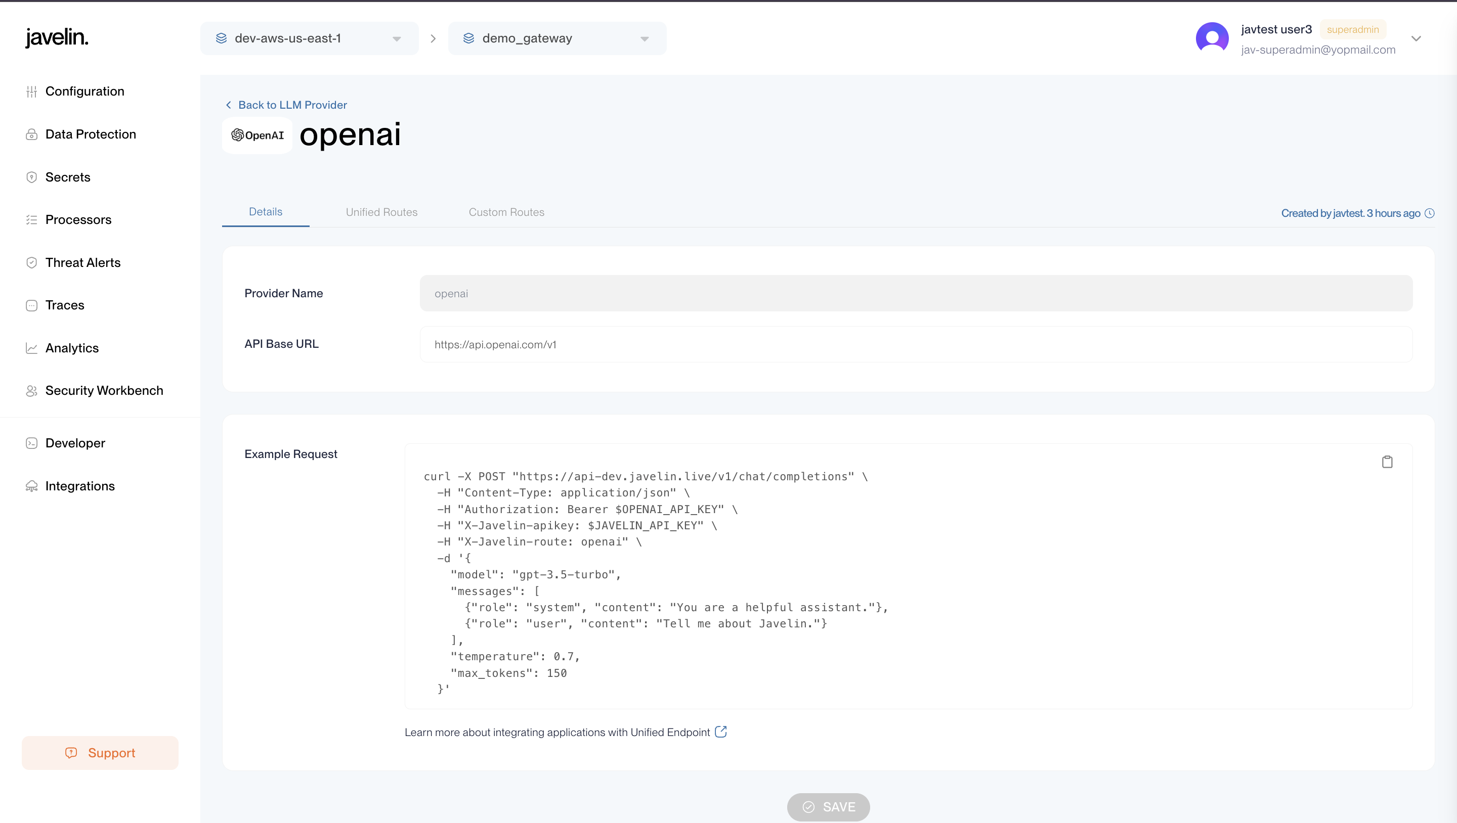Screen dimensions: 1457x823
Task: Click the jav-superadmin@yopmail.com email
Action: [1318, 50]
